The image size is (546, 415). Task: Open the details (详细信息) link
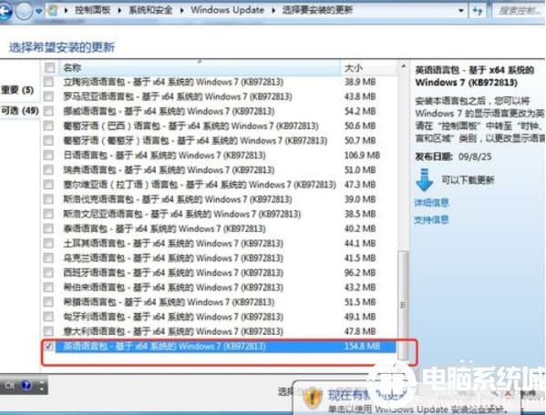(431, 203)
